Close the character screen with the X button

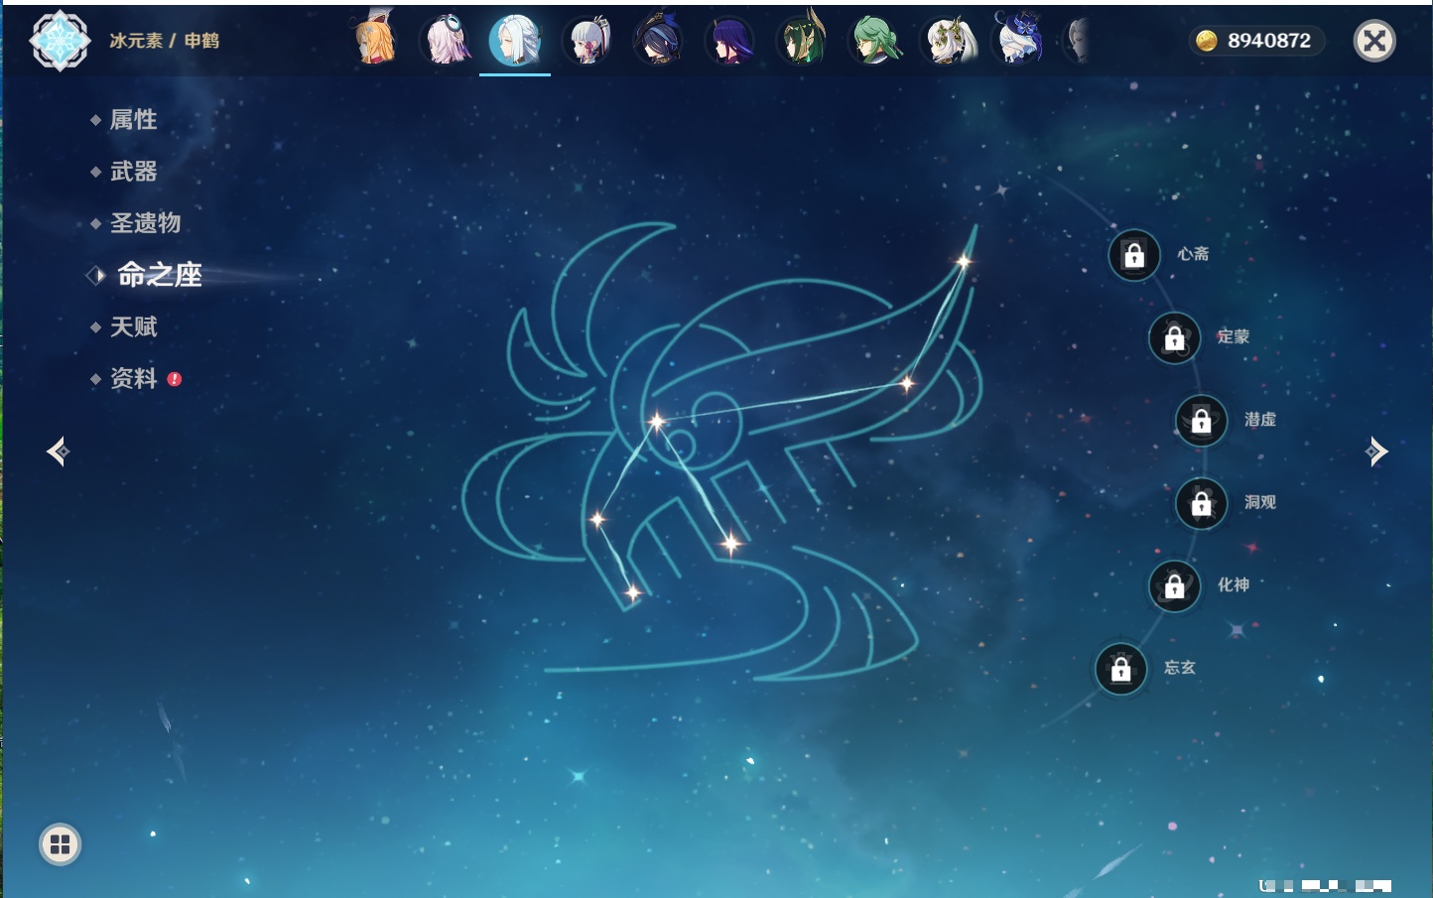pos(1374,41)
